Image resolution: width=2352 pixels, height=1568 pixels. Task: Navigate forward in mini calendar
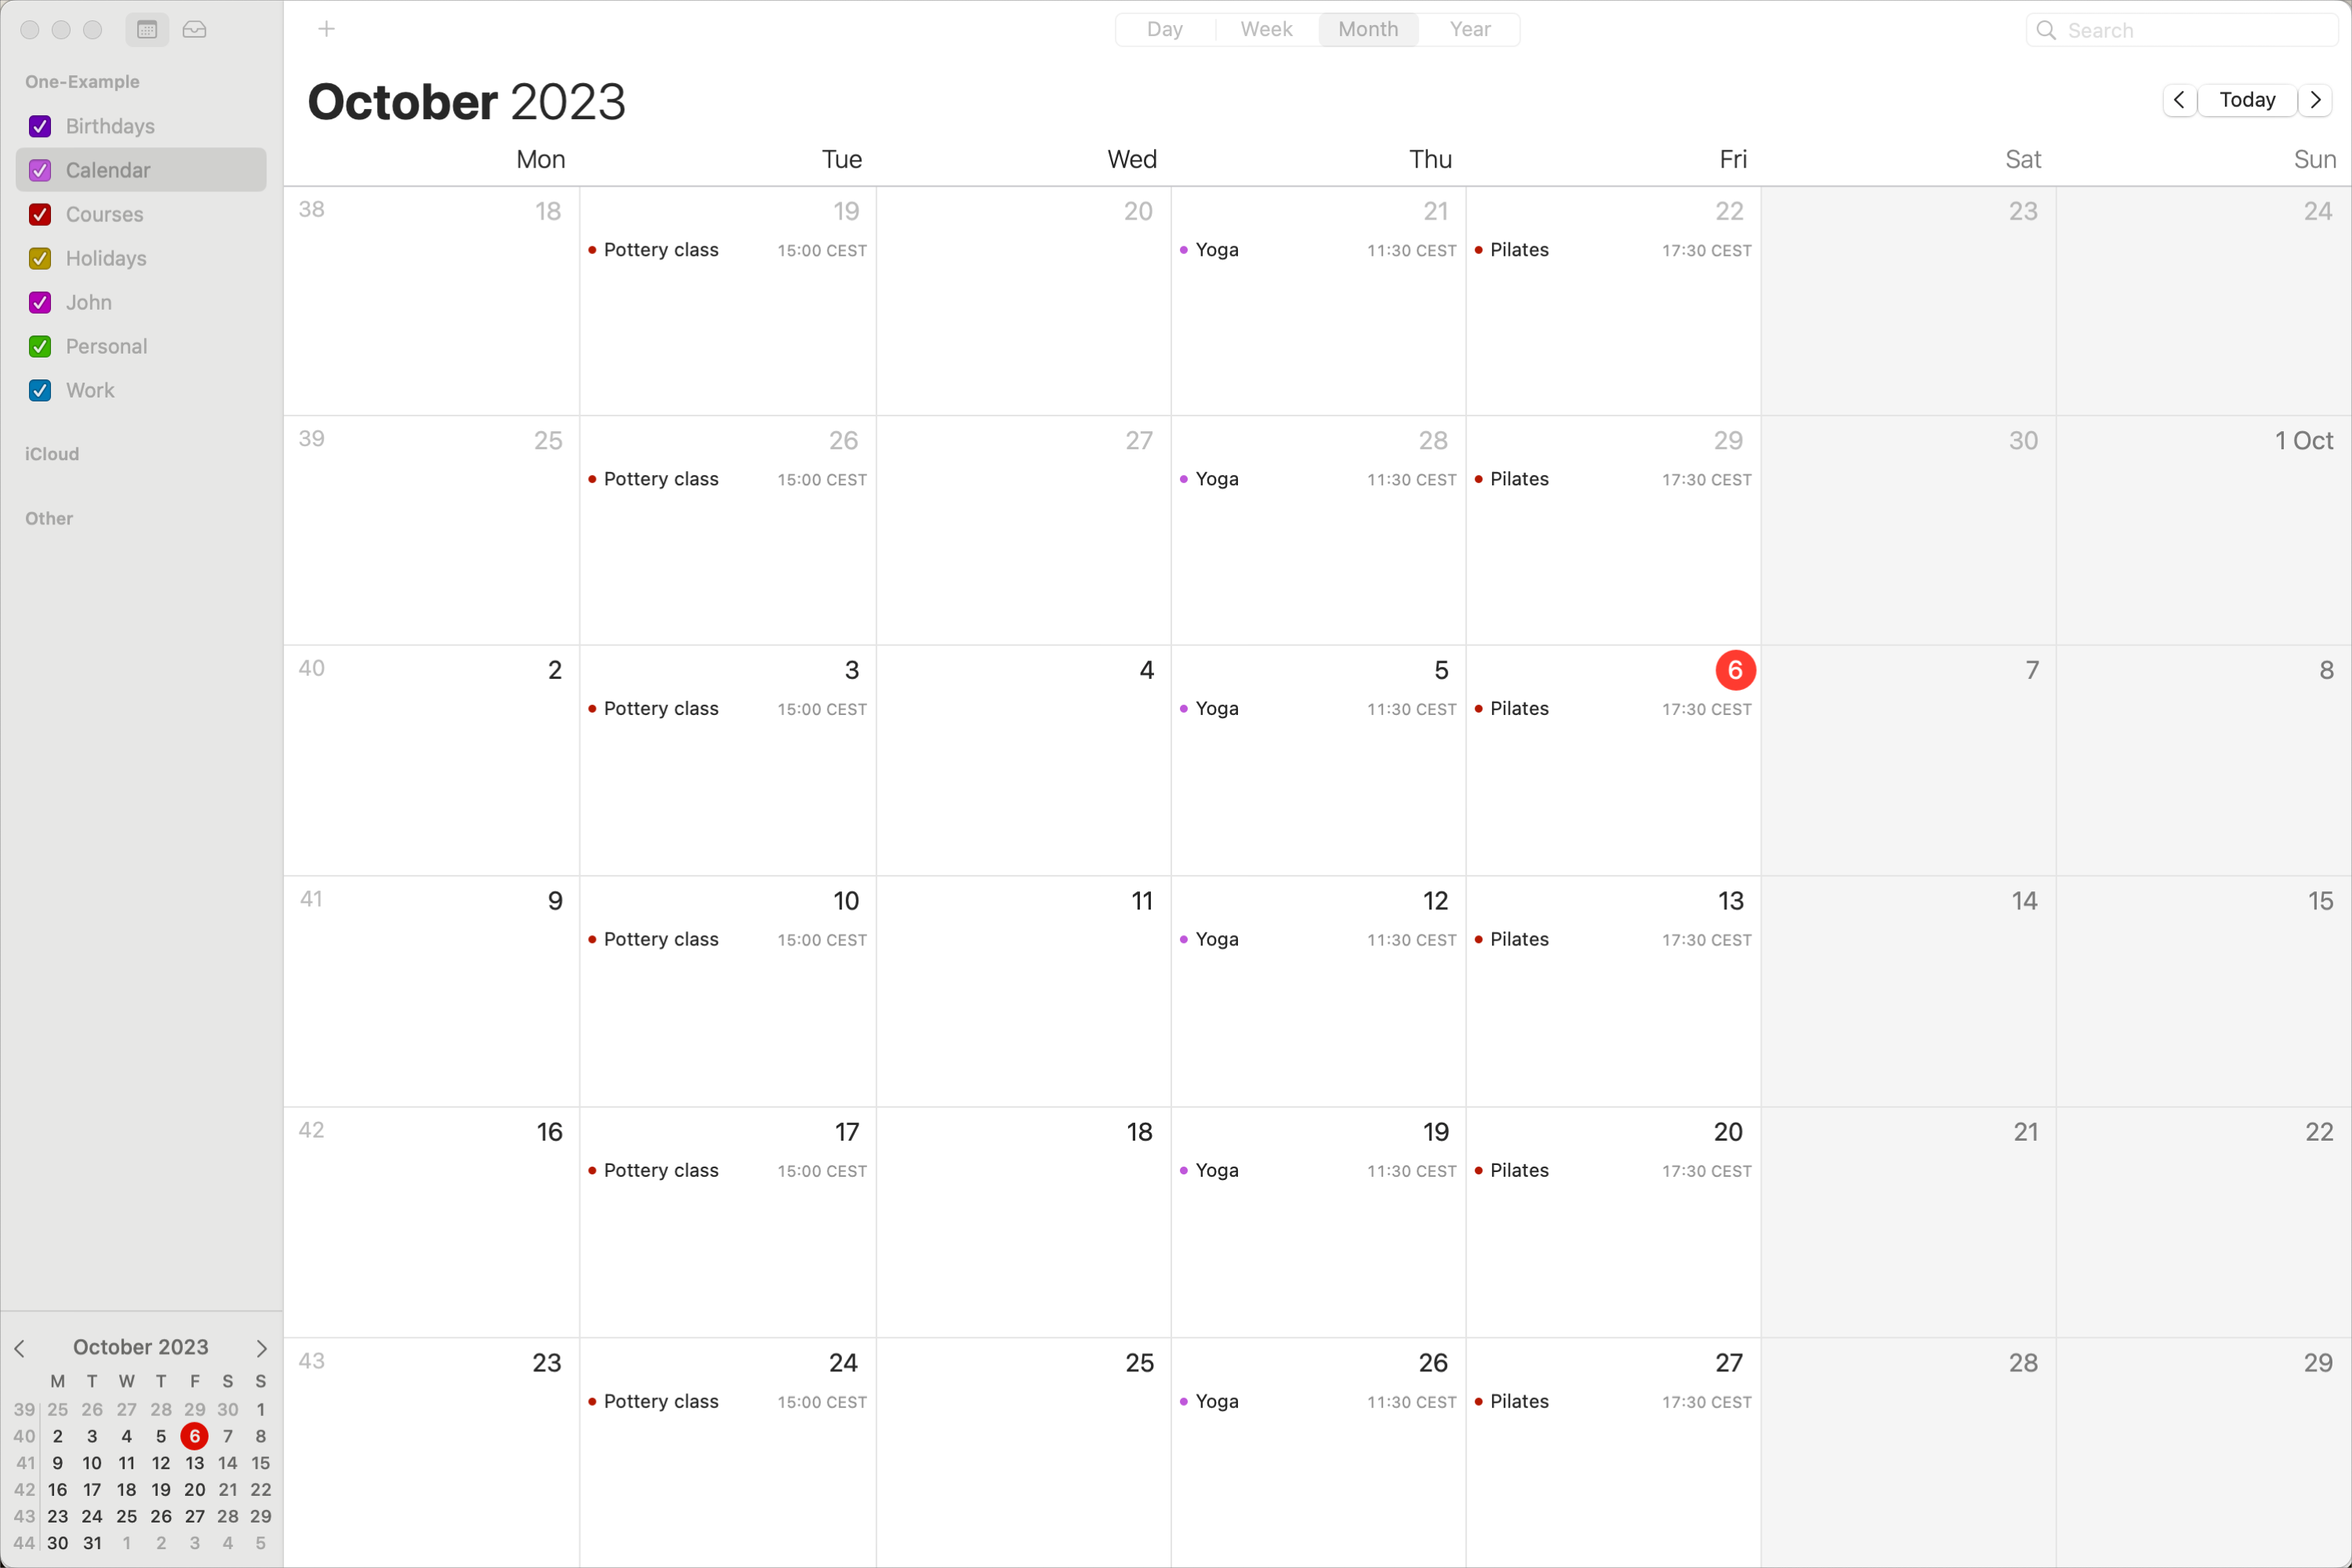pos(263,1348)
